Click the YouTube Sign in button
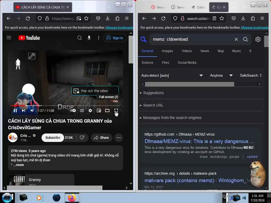 click(115, 38)
